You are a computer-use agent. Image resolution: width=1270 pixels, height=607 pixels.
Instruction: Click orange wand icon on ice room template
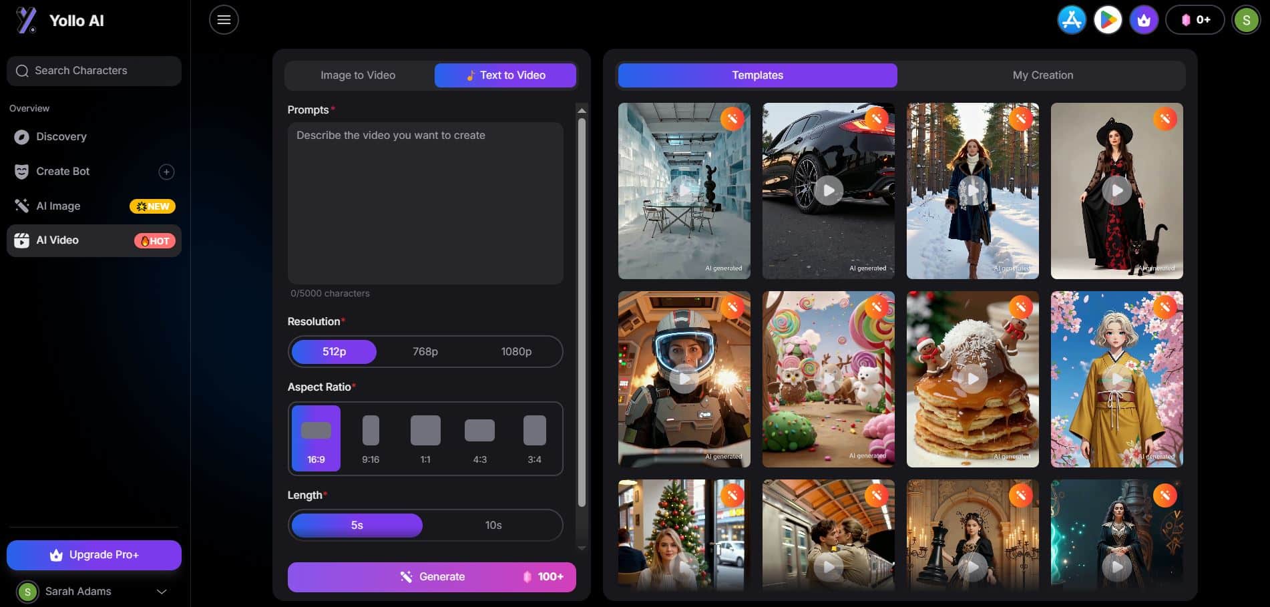[732, 119]
